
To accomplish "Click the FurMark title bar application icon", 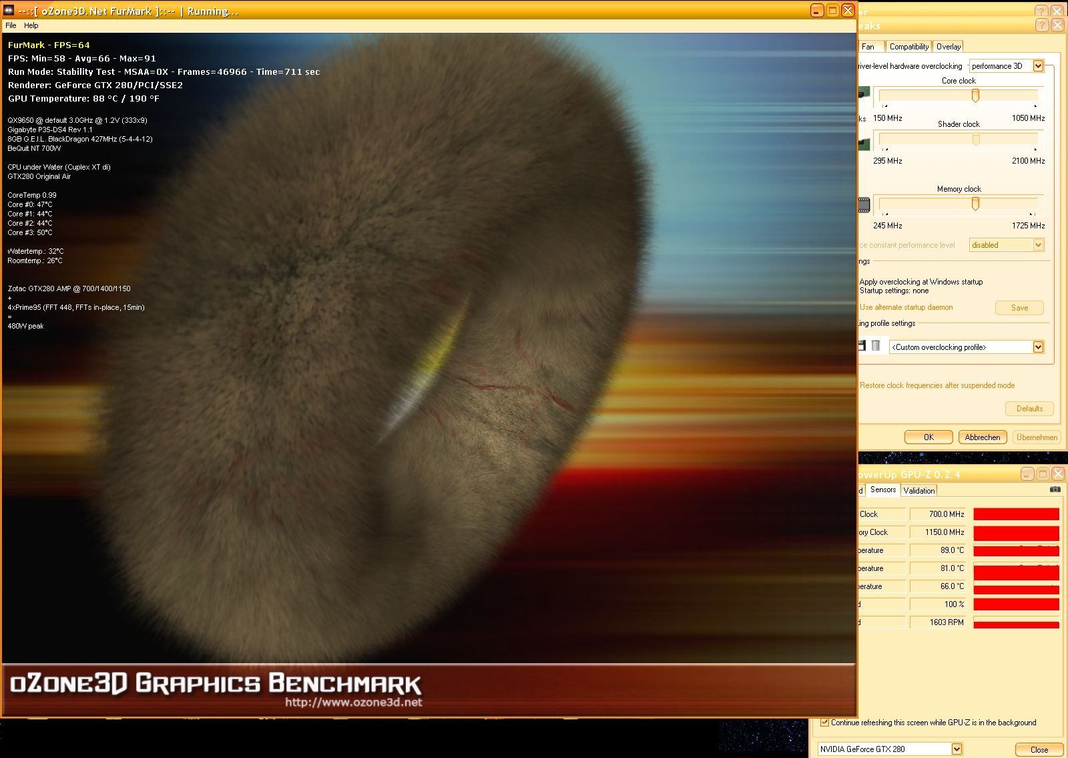I will pyautogui.click(x=9, y=11).
